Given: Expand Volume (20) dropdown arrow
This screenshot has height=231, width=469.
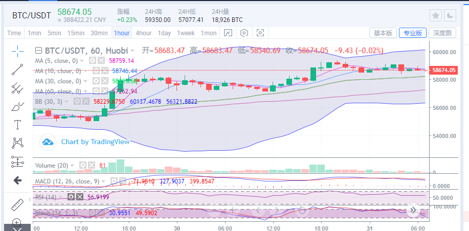Looking at the screenshot, I should click(x=72, y=166).
